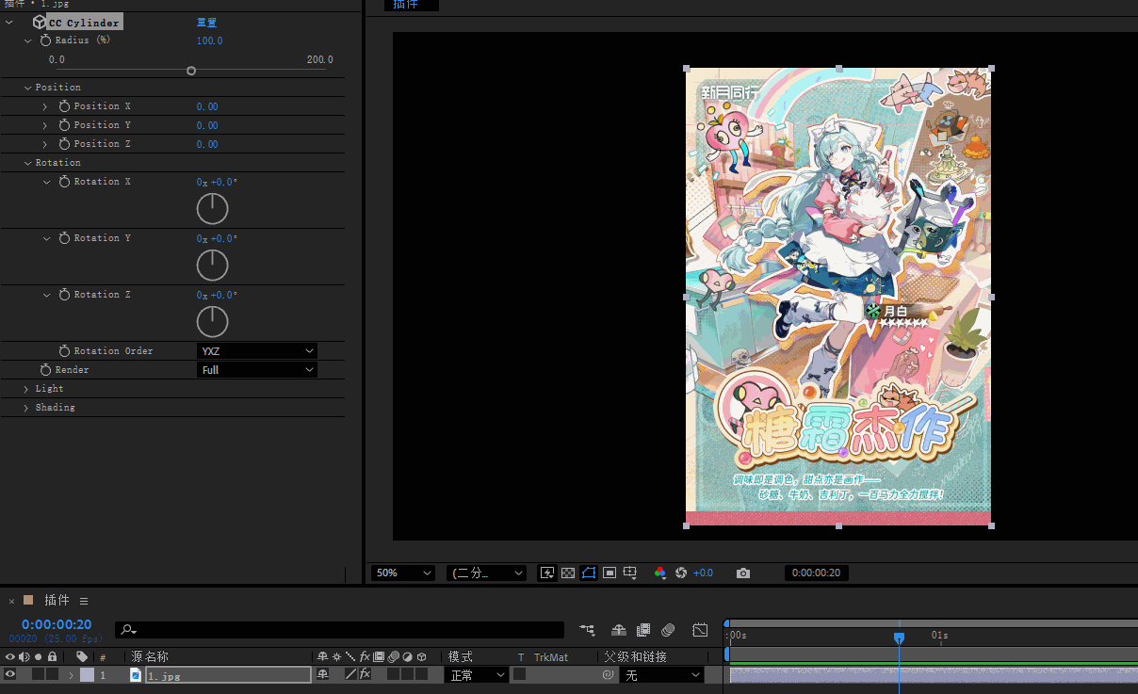Collapse the Position group
The height and width of the screenshot is (694, 1138).
coord(28,88)
